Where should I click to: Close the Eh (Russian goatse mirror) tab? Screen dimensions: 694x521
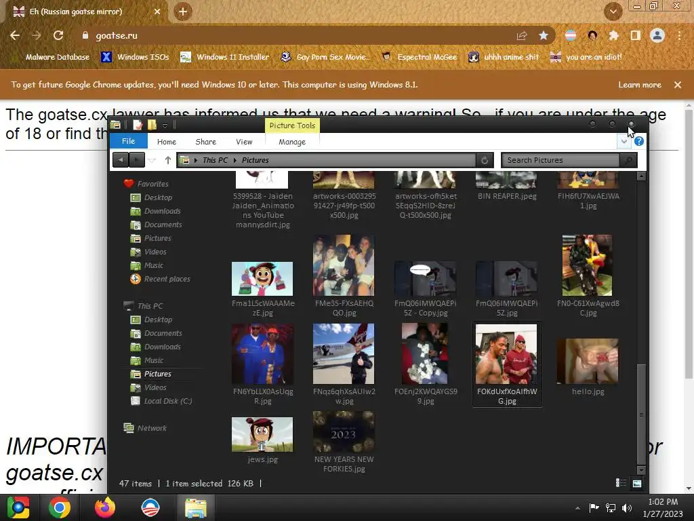pos(157,12)
